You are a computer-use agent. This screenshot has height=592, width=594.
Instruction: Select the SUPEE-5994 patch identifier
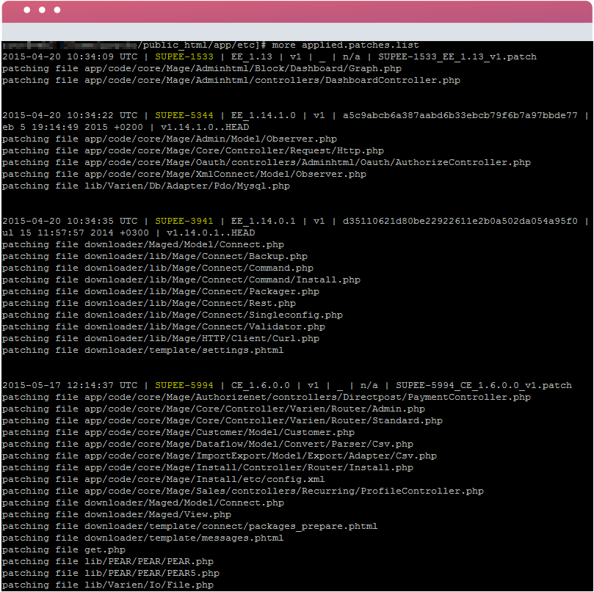coord(185,384)
